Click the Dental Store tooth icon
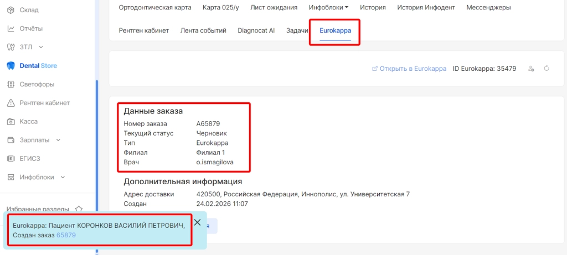Image resolution: width=567 pixels, height=255 pixels. (x=11, y=66)
